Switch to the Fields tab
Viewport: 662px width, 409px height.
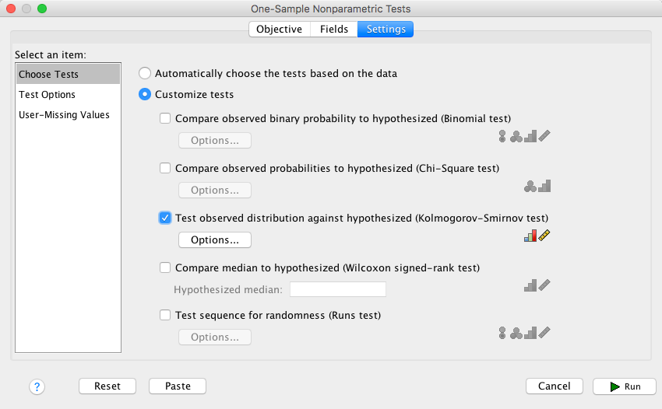(x=333, y=30)
